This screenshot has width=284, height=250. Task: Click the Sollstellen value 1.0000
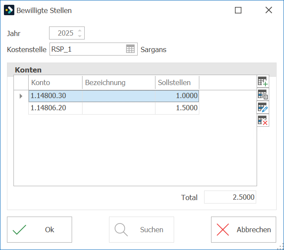[x=177, y=96]
